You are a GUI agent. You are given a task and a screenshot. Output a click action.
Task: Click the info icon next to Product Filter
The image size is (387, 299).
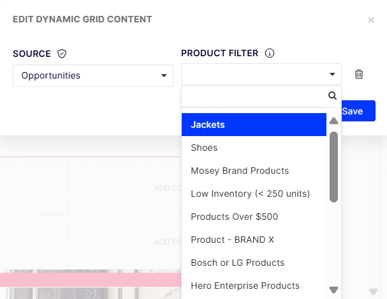pyautogui.click(x=270, y=53)
